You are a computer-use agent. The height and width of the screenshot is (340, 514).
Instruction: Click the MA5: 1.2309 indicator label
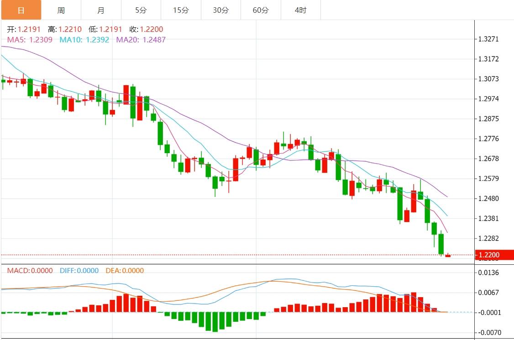30,40
